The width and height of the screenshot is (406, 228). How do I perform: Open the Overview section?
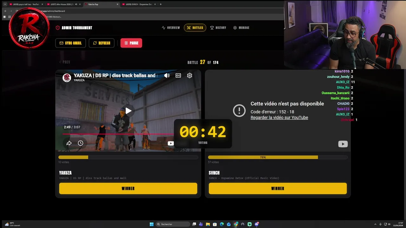point(171,28)
